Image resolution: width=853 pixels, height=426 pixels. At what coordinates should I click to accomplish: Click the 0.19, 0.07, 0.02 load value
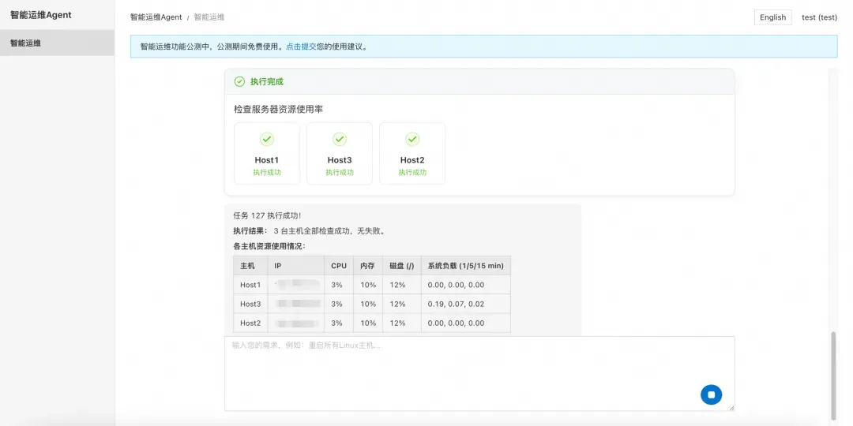pos(456,304)
